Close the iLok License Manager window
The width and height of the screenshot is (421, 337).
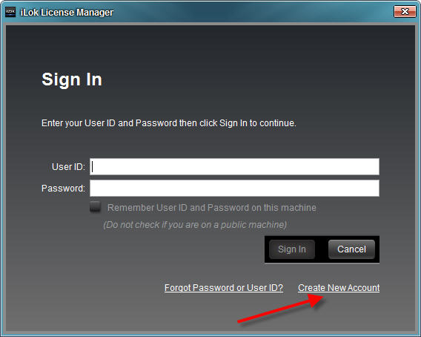pyautogui.click(x=405, y=12)
